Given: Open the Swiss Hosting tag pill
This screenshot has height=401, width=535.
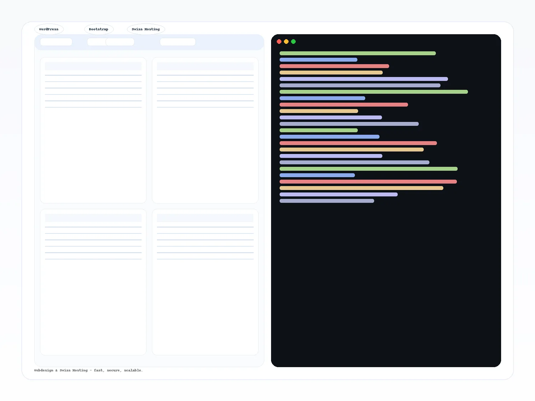Looking at the screenshot, I should pyautogui.click(x=146, y=29).
